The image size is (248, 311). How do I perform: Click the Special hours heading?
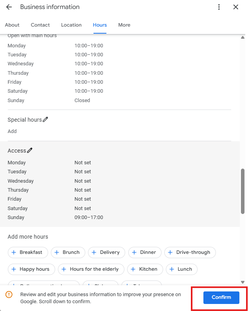click(x=25, y=120)
